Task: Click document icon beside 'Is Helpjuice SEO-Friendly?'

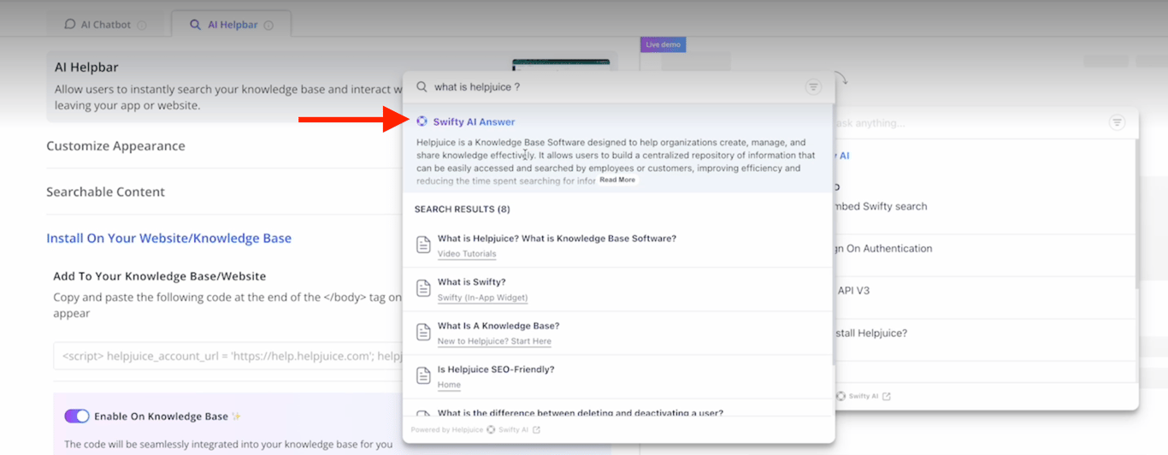Action: (423, 376)
